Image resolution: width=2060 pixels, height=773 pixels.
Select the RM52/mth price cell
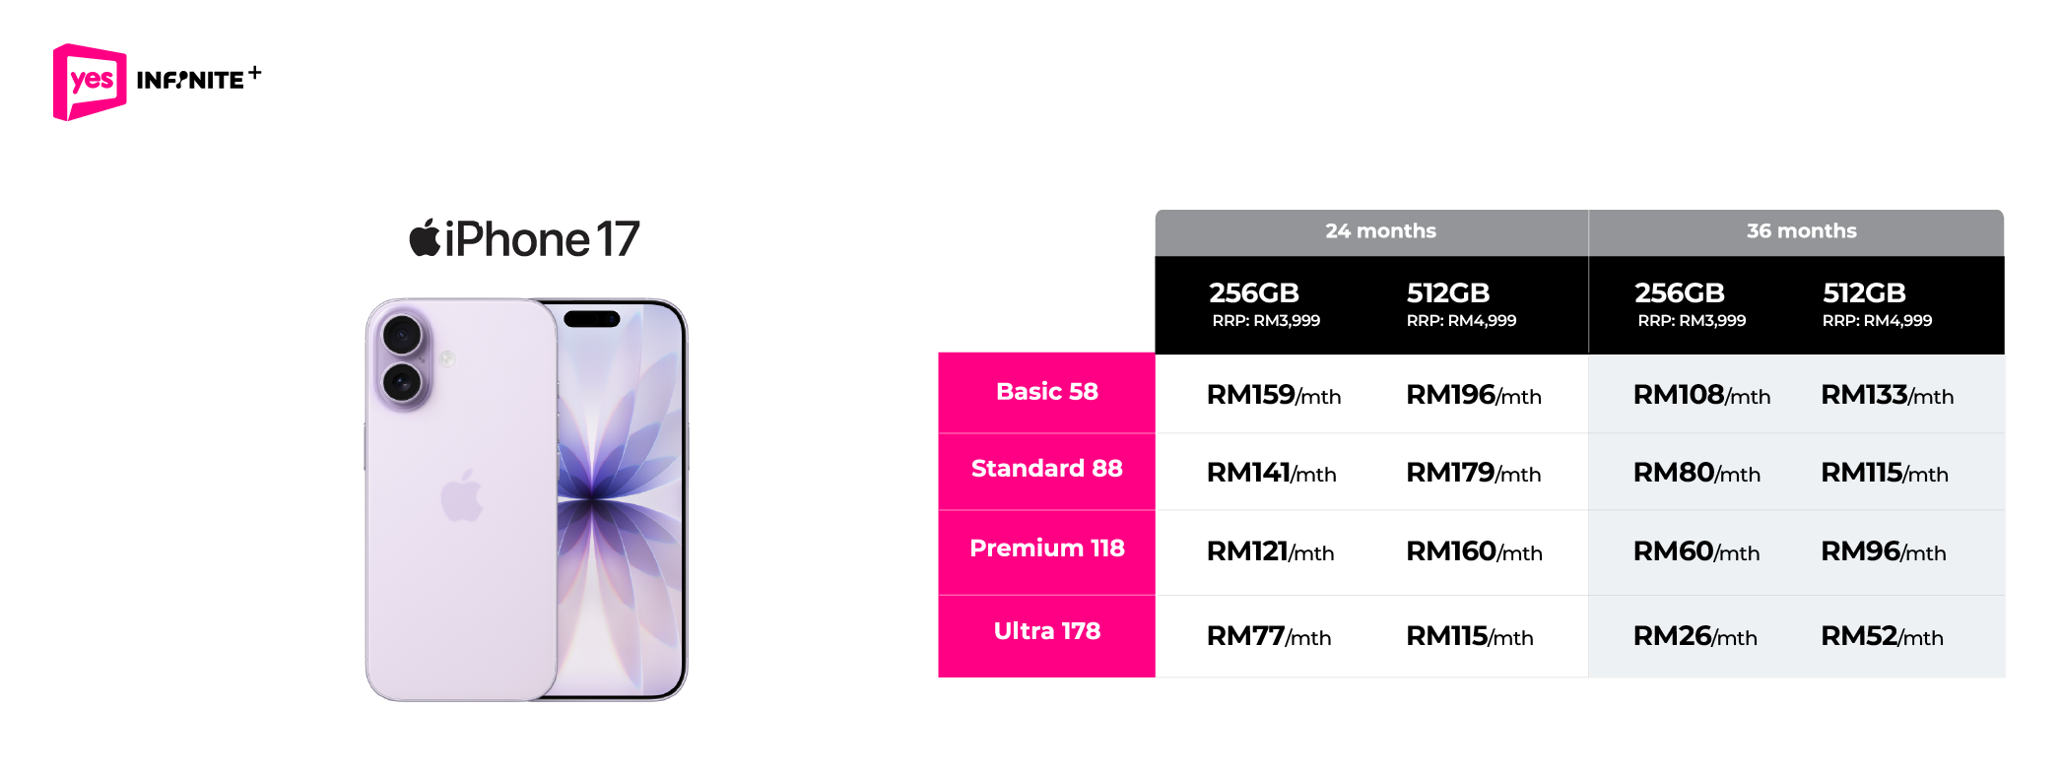tap(1882, 636)
